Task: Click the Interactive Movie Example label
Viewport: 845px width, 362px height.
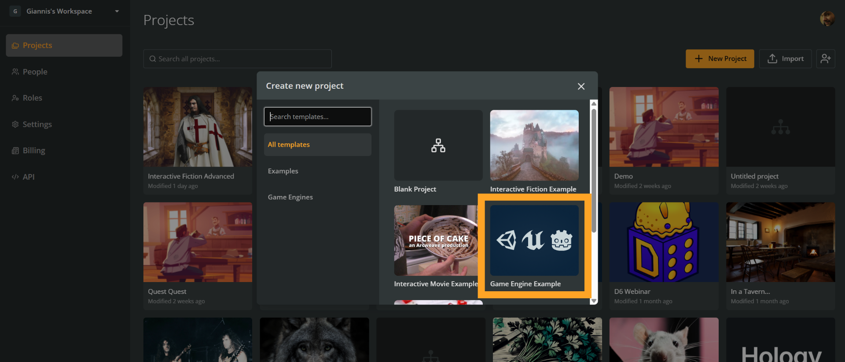Action: point(436,284)
